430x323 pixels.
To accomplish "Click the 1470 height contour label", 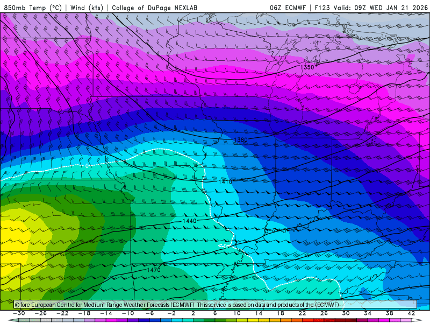I will click(x=154, y=270).
